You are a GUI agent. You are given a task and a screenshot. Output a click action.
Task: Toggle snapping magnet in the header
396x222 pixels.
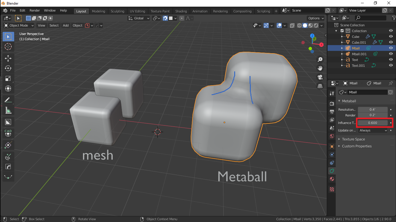(165, 18)
